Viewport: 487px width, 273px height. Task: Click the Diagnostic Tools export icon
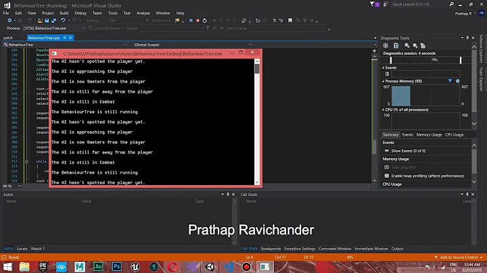(x=396, y=45)
